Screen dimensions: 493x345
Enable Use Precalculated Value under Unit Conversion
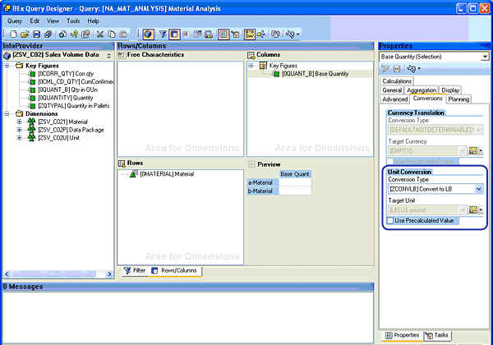[390, 220]
